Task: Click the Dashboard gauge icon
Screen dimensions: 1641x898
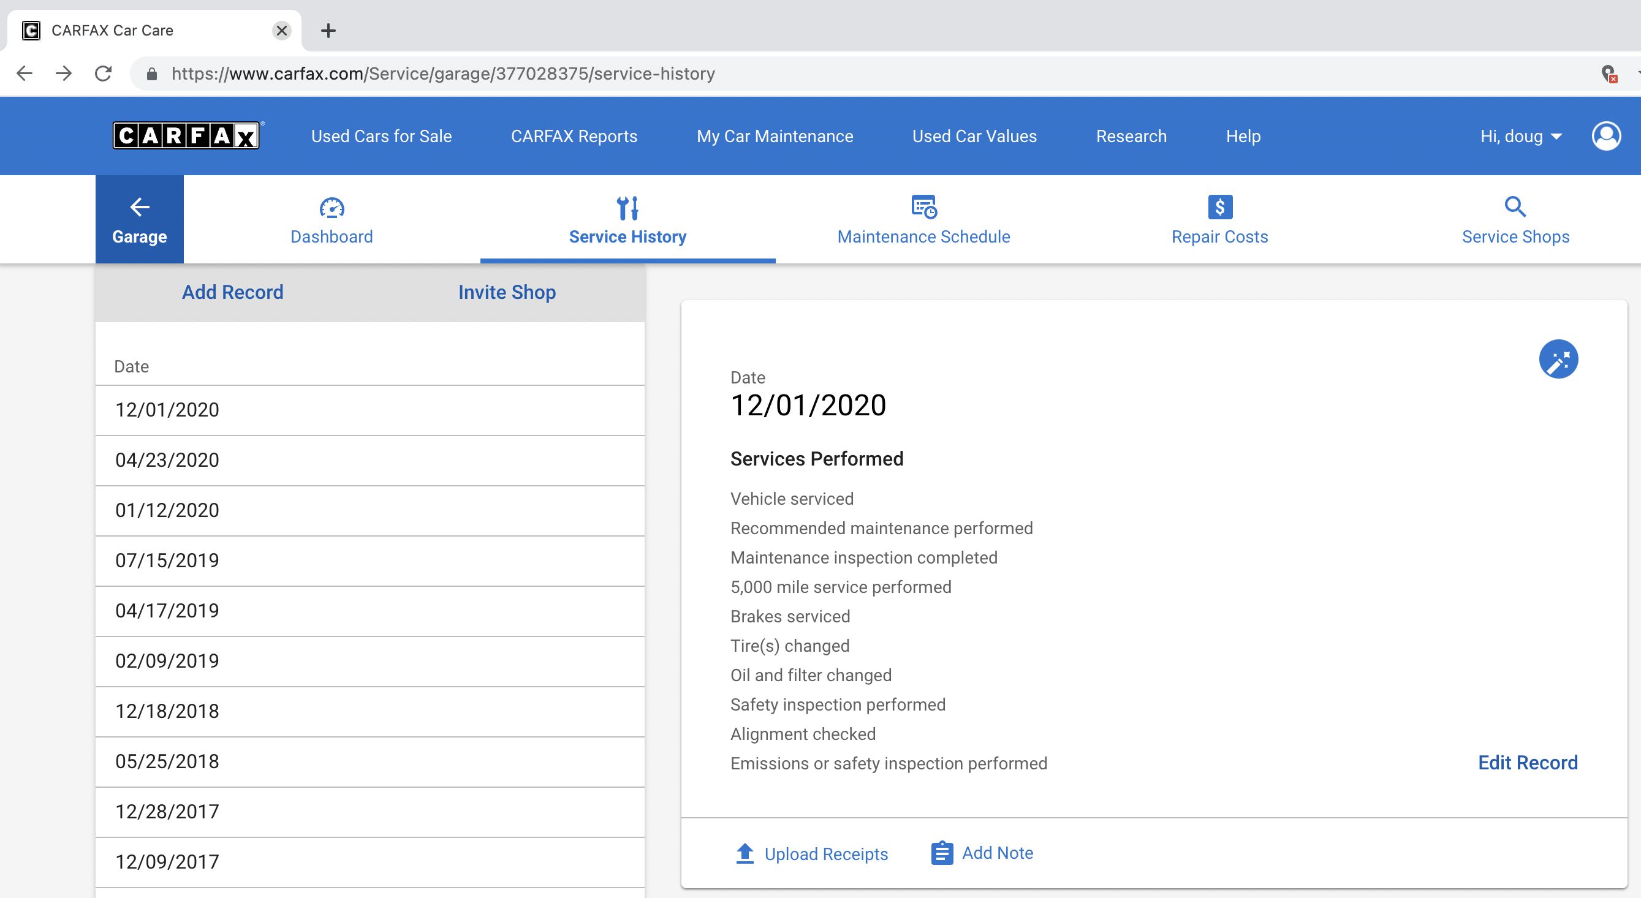Action: pyautogui.click(x=332, y=208)
